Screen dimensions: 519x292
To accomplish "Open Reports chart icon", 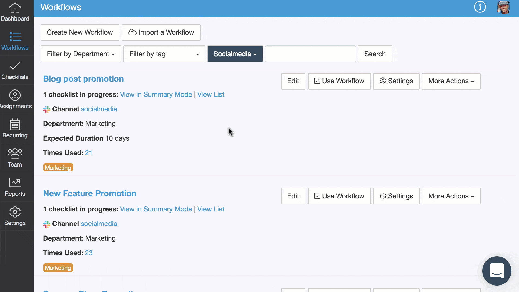I will click(15, 183).
